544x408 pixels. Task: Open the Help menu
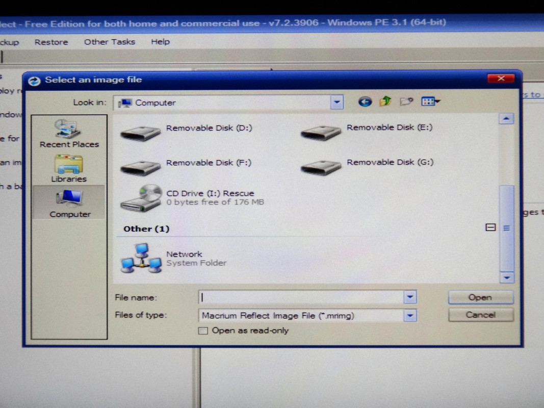click(x=160, y=42)
